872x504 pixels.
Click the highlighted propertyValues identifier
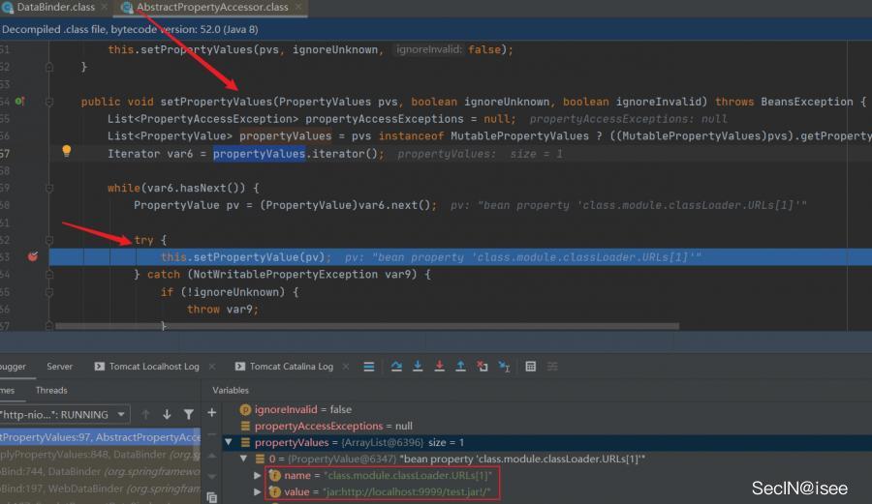pos(259,153)
